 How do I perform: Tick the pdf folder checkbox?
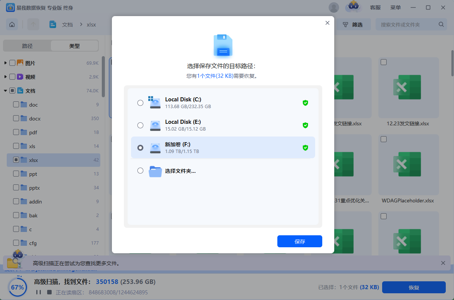point(16,132)
